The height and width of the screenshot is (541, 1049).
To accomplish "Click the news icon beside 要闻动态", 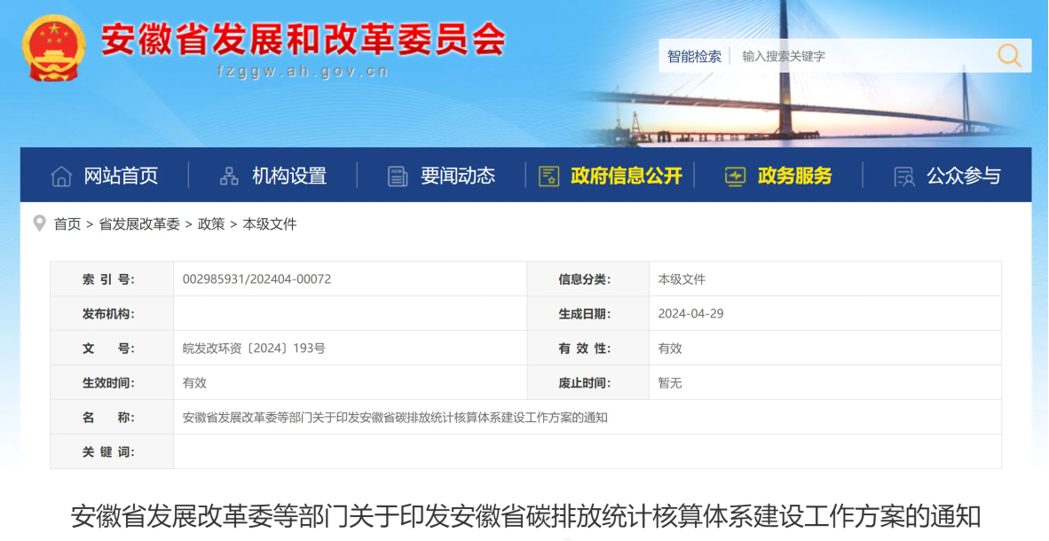I will point(398,176).
